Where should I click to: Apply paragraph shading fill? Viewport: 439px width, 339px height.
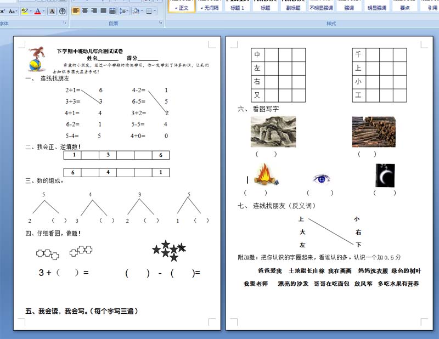[136, 11]
